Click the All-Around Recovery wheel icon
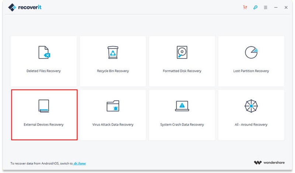Viewport: 295px width, 173px height. 251,106
